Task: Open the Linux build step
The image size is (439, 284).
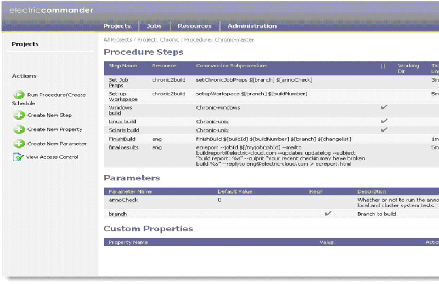Action: click(x=122, y=121)
